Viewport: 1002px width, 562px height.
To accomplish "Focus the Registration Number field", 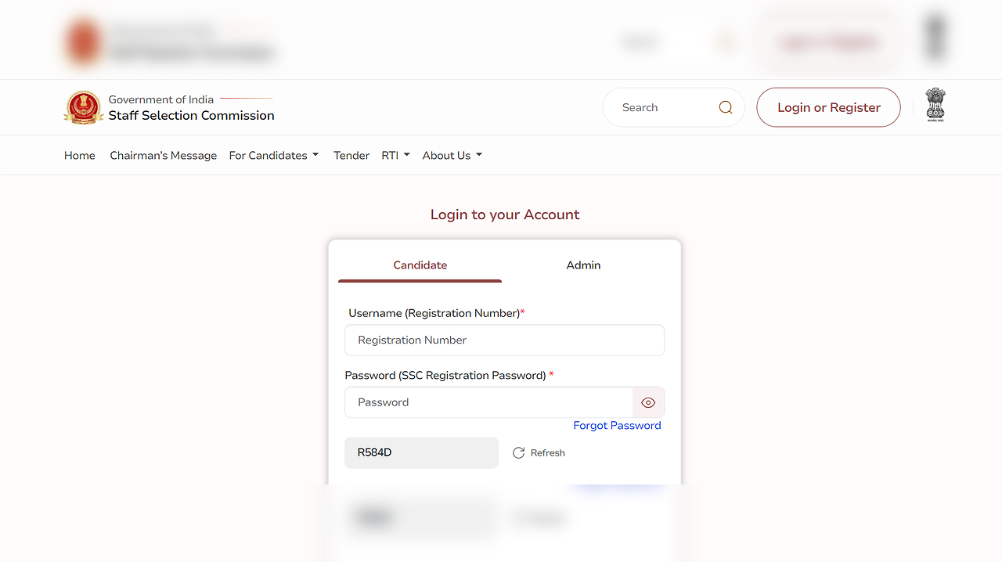I will pyautogui.click(x=504, y=340).
